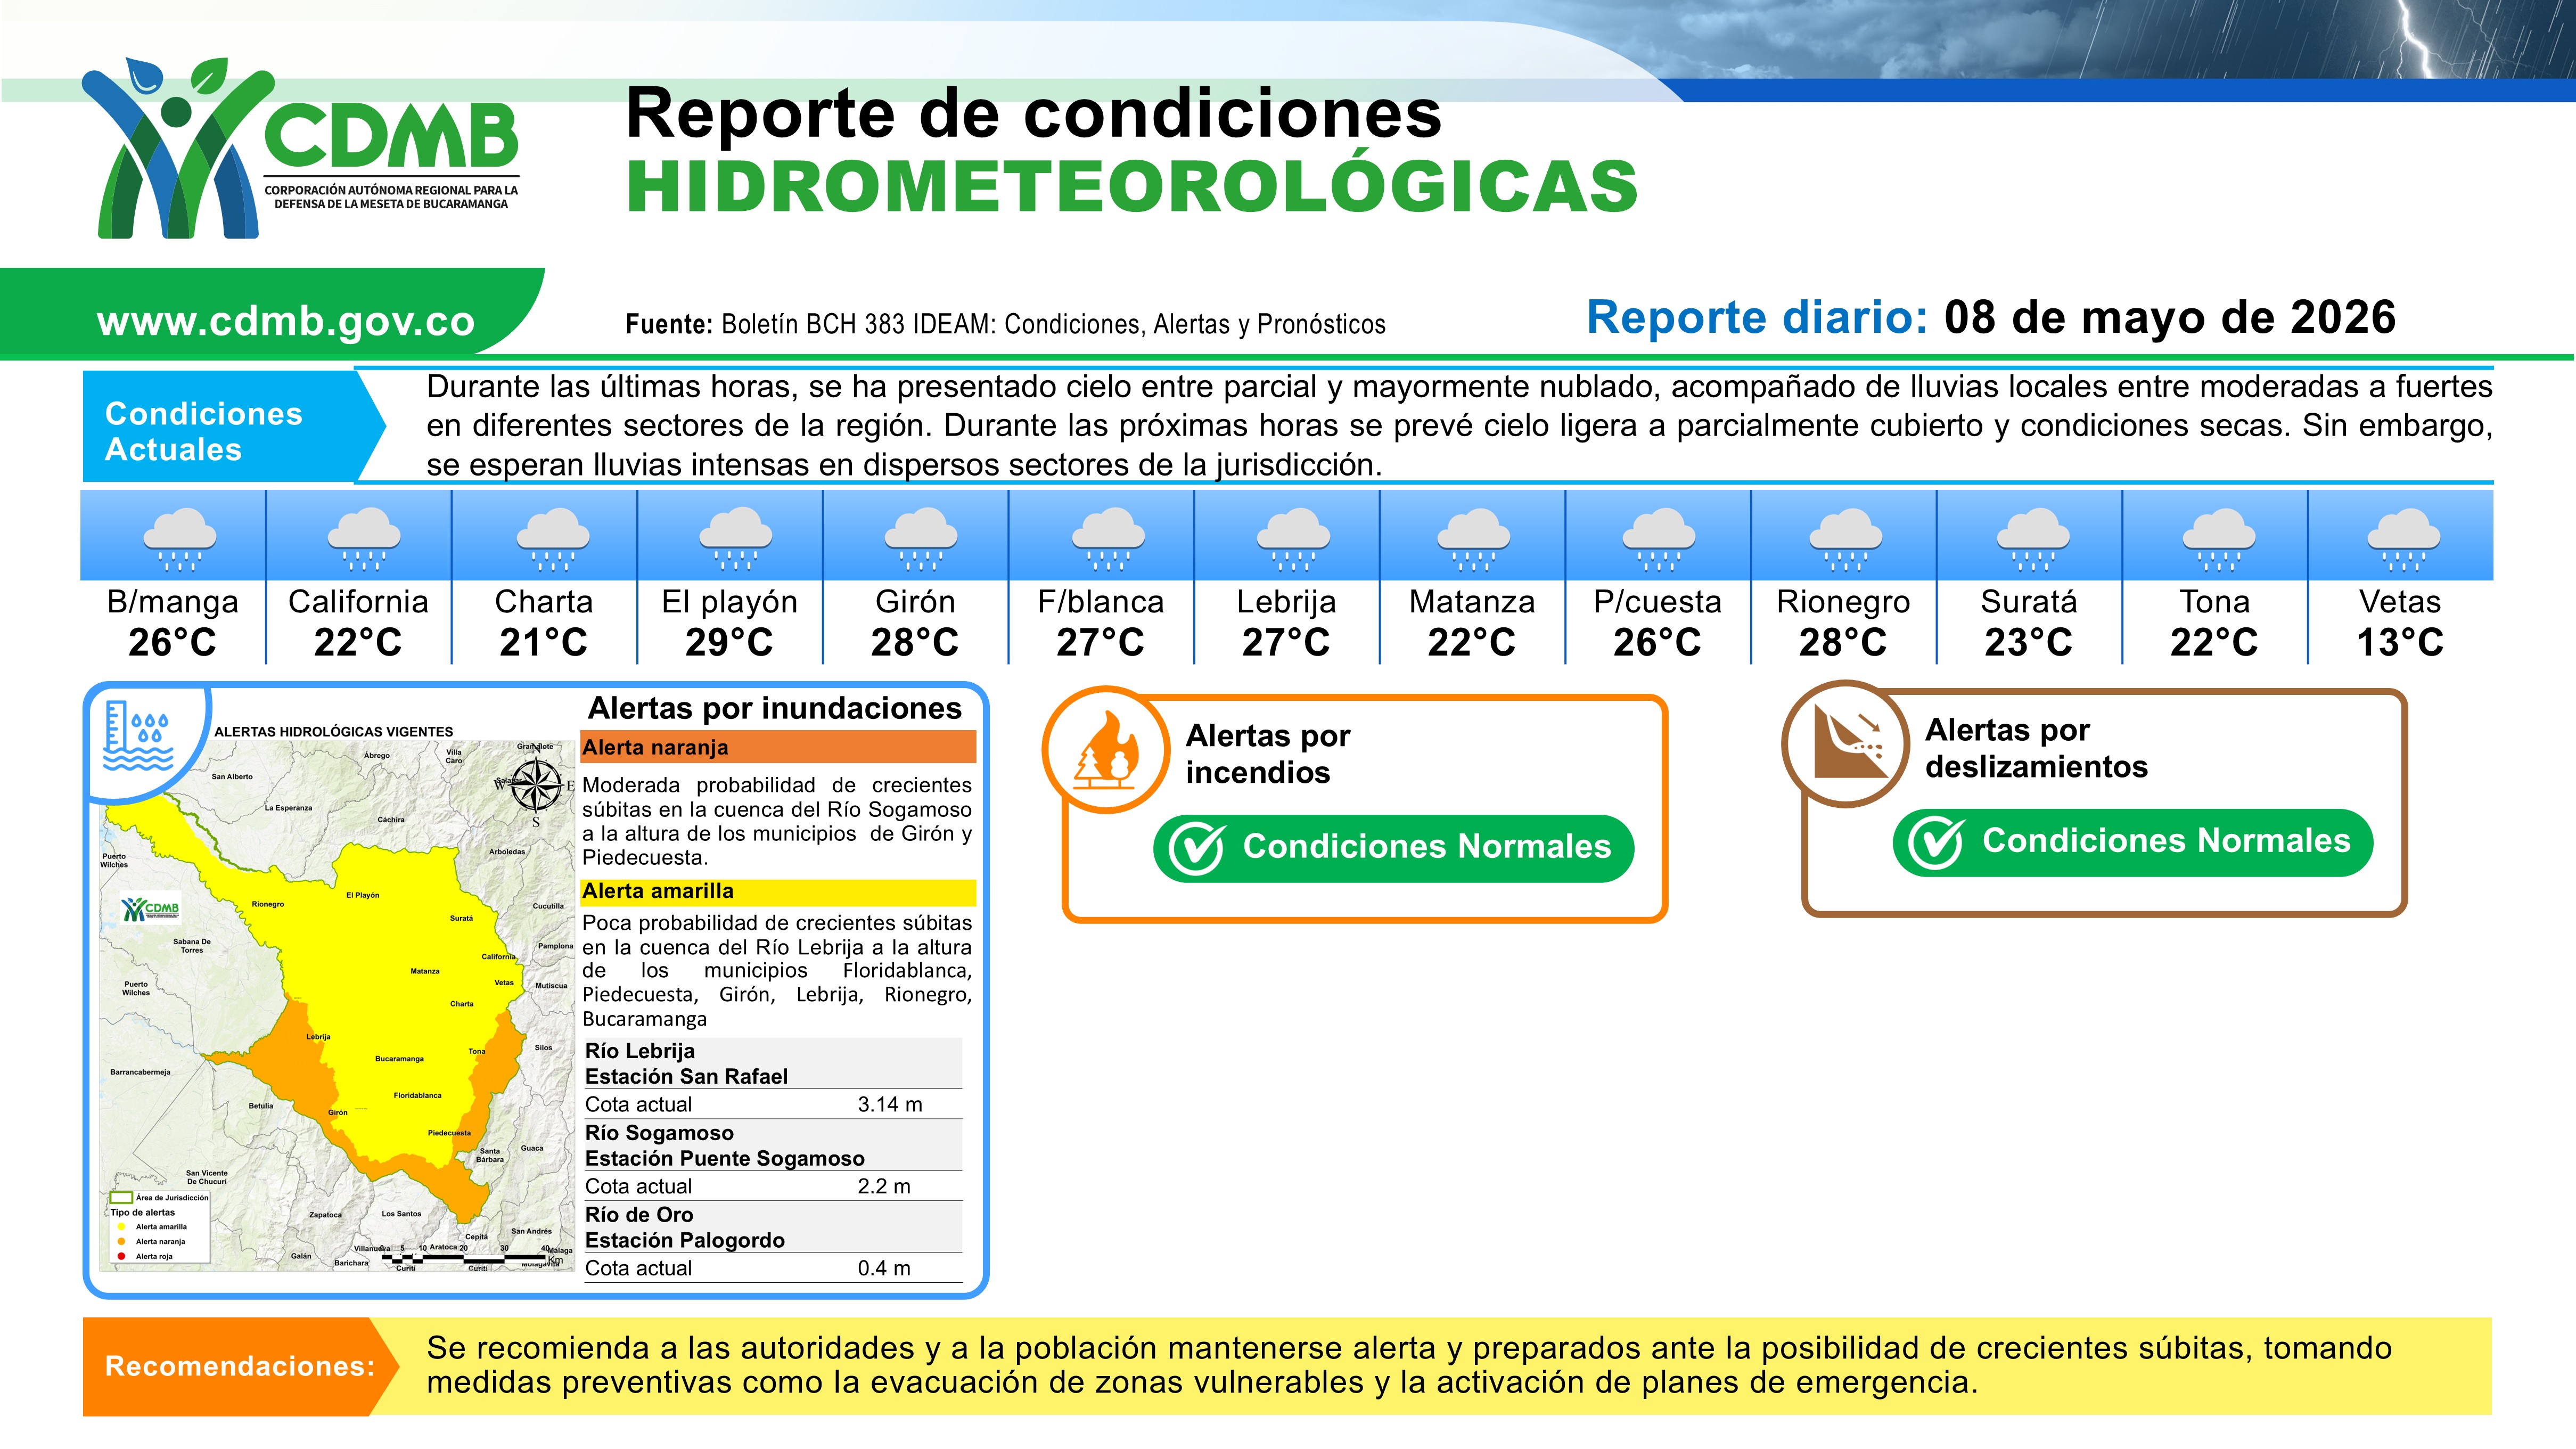Click the checkmark in incendios Condiciones Normales
Image resolution: width=2576 pixels, height=1449 pixels.
pos(1196,849)
